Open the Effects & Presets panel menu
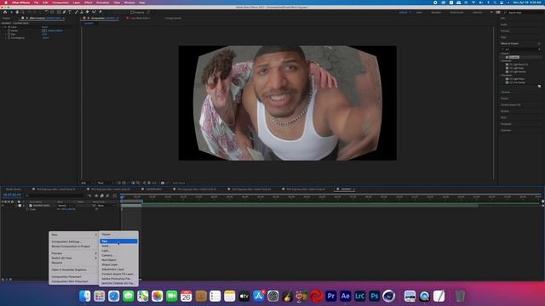Image resolution: width=545 pixels, height=306 pixels. [x=539, y=43]
